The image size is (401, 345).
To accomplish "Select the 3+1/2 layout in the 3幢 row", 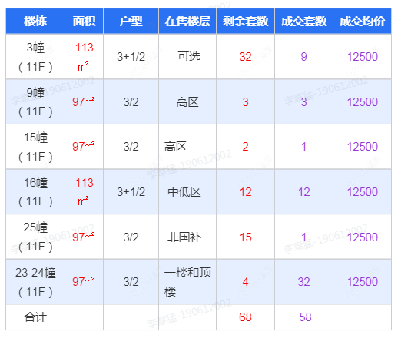I will [131, 57].
